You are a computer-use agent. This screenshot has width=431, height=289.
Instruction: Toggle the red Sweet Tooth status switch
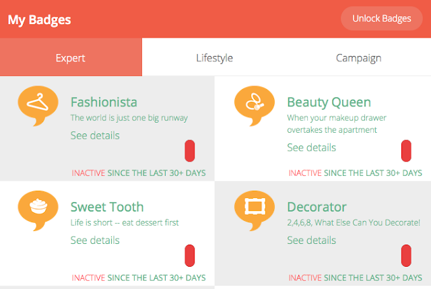pyautogui.click(x=190, y=255)
